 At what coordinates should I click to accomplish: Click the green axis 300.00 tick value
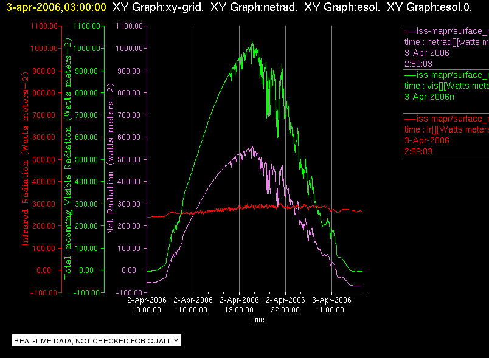click(87, 204)
